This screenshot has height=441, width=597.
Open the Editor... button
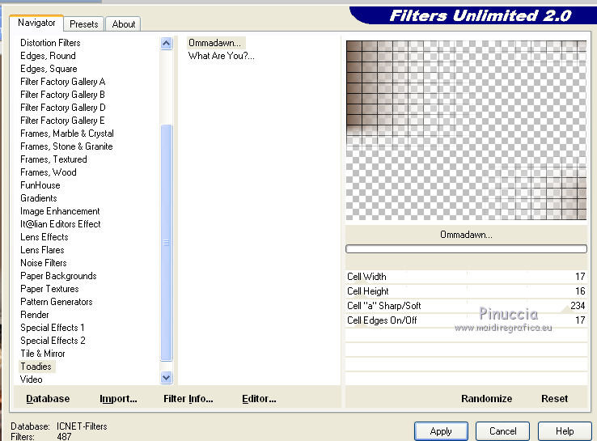pos(260,398)
